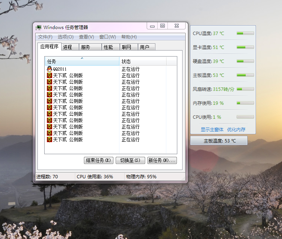Click the 优化内存 link
282x239 pixels.
236,129
